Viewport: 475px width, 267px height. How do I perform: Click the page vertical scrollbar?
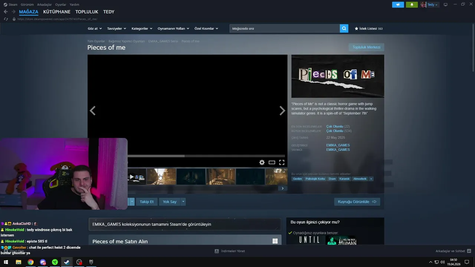pos(473,48)
